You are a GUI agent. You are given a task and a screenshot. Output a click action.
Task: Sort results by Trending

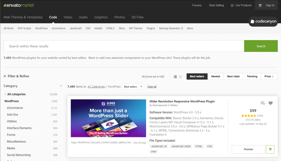click(x=252, y=77)
